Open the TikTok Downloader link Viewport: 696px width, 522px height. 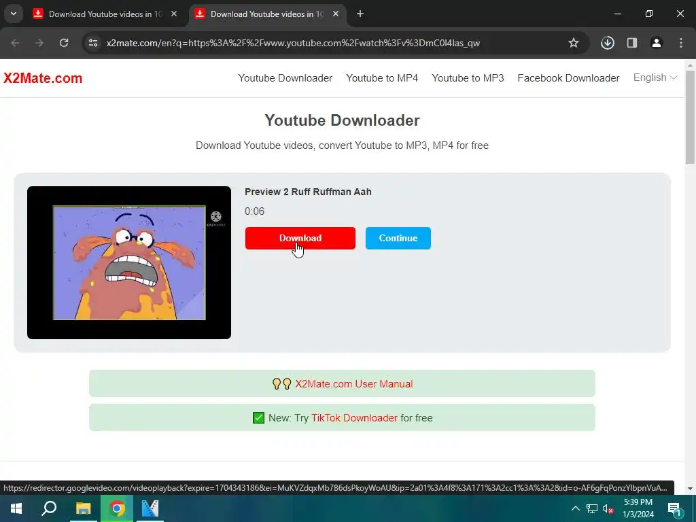coord(354,418)
